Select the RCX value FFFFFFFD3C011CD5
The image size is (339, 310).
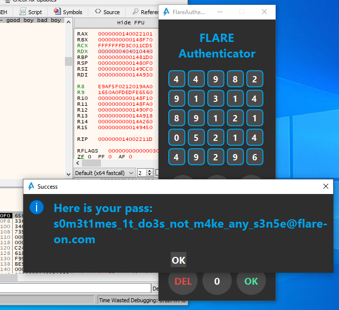click(x=125, y=46)
